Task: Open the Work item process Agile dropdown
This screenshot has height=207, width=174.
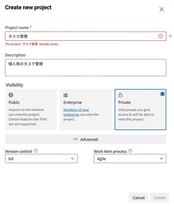Action: click(130, 159)
